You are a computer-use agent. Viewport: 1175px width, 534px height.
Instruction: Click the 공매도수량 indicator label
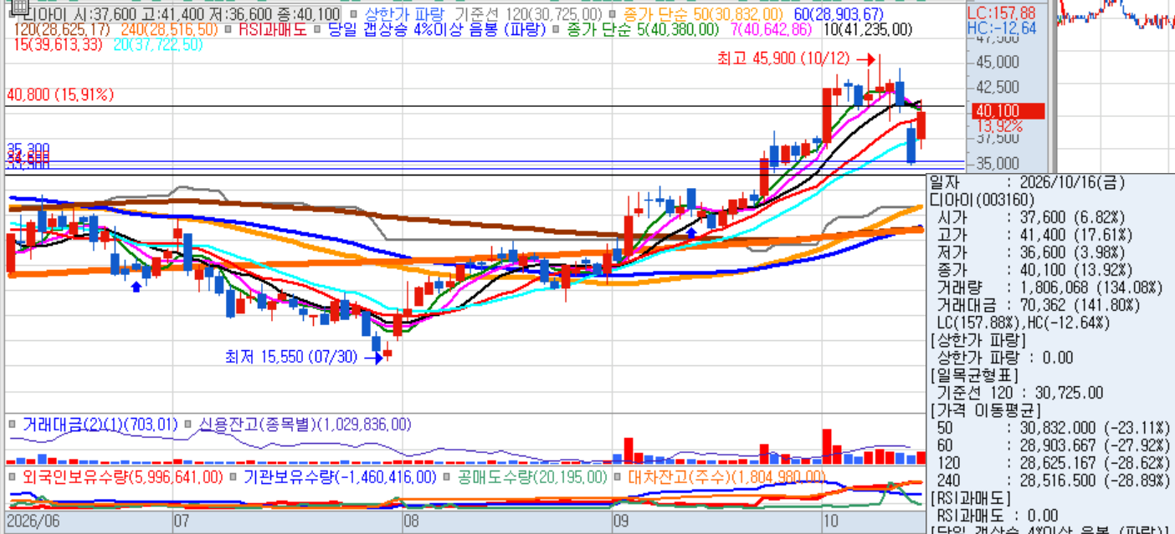(531, 477)
